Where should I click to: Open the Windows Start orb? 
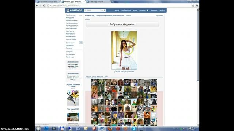click(38, 128)
